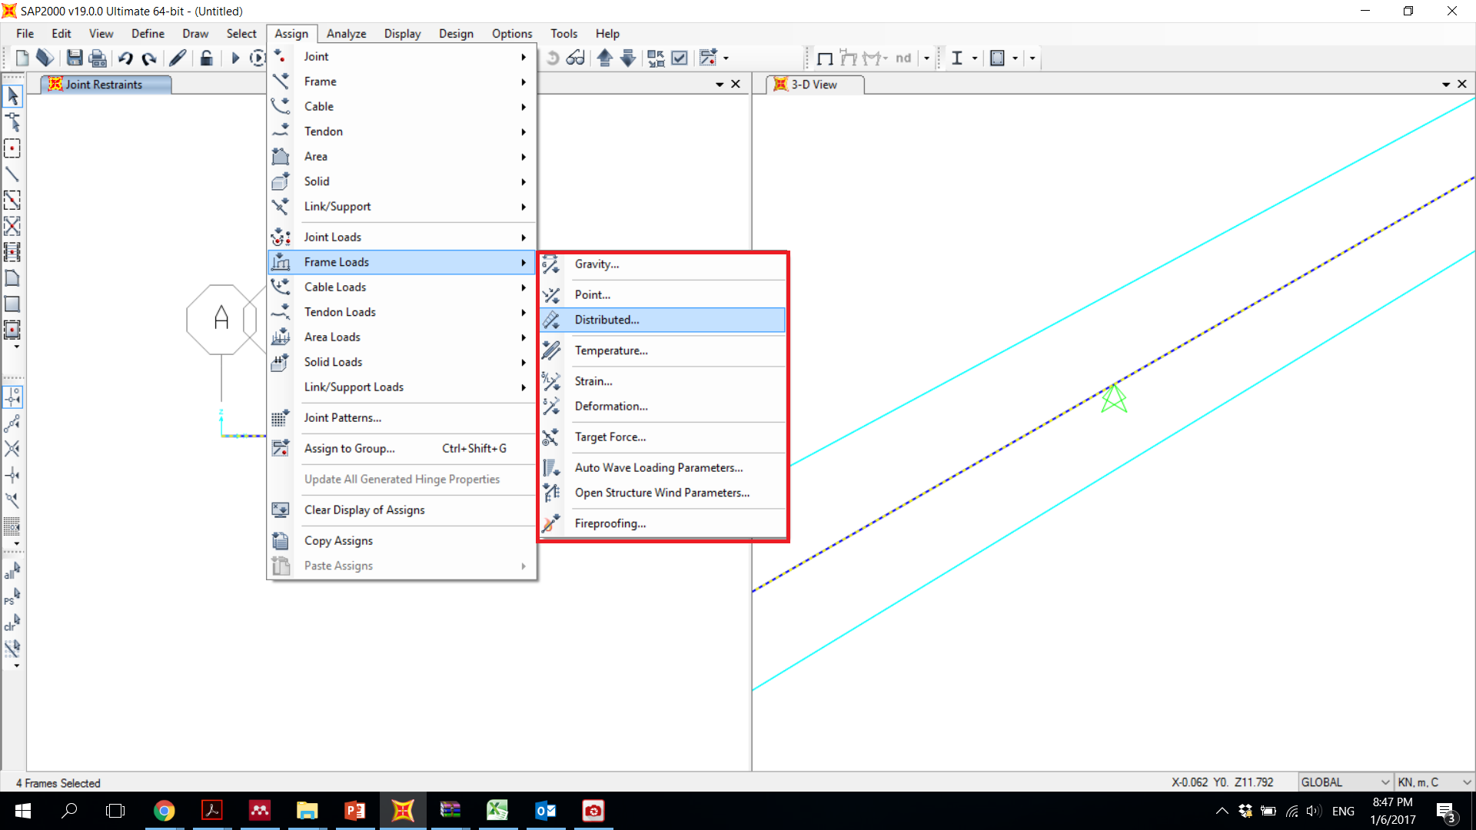Choose Point load from the submenu
This screenshot has height=830, width=1476.
[662, 295]
